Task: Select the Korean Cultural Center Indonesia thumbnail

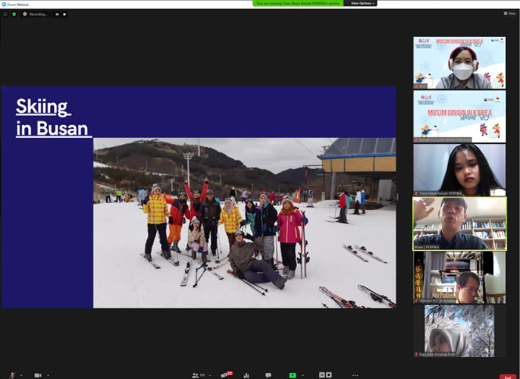Action: click(x=459, y=117)
